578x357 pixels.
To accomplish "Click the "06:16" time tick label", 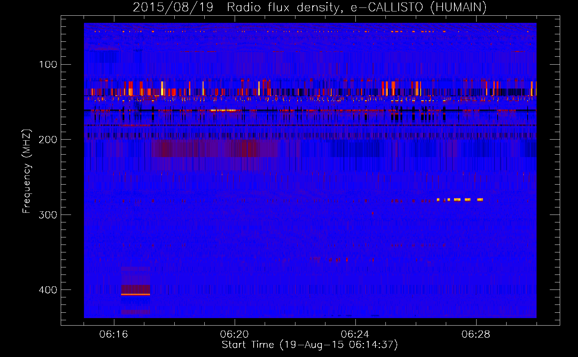I will click(114, 335).
